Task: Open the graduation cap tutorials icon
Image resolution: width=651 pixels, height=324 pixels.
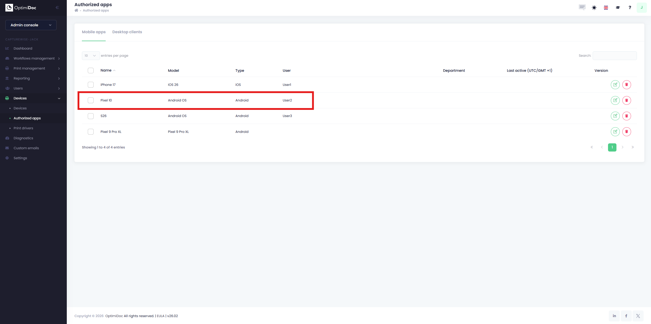Action: point(618,8)
